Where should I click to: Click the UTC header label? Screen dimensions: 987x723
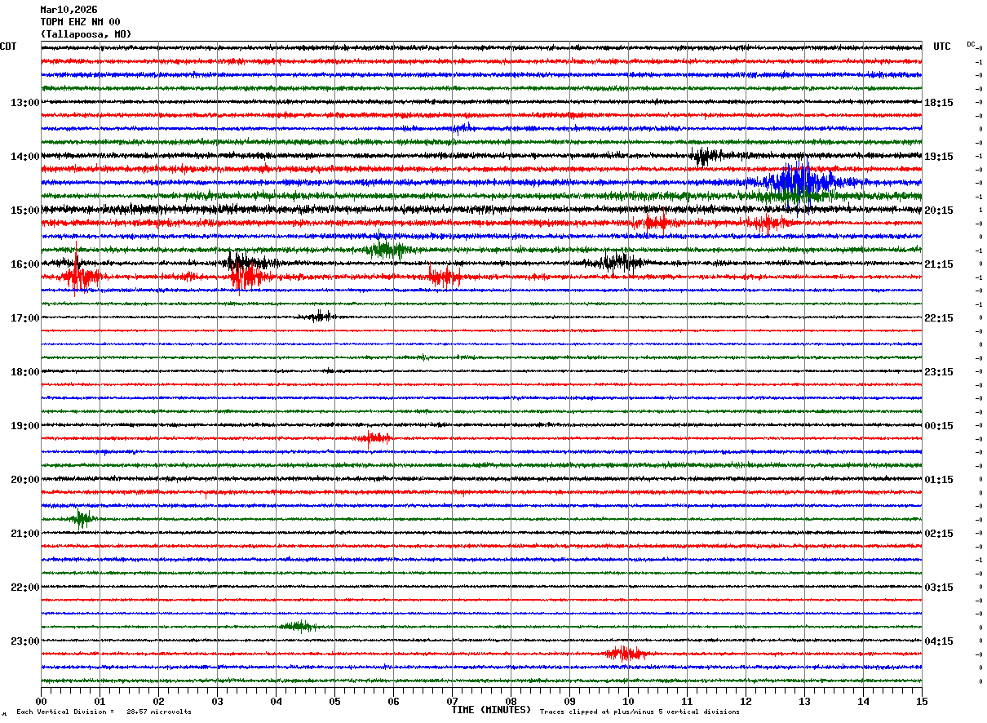(942, 47)
